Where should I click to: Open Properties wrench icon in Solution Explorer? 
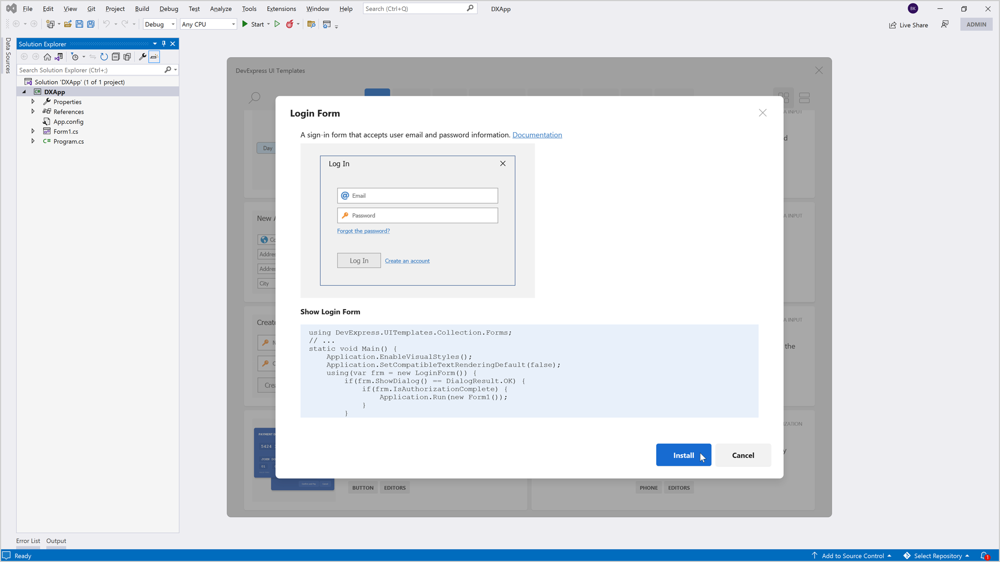coord(142,57)
